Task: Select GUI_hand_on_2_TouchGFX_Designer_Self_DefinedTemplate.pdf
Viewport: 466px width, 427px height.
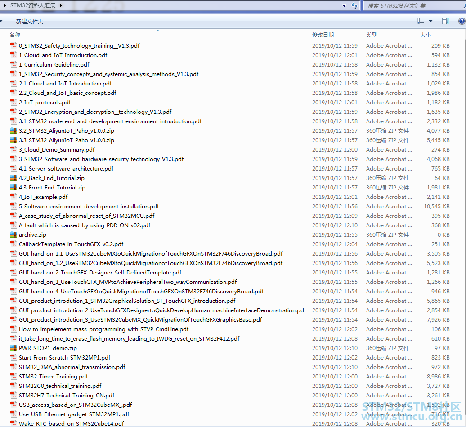Action: [x=100, y=273]
